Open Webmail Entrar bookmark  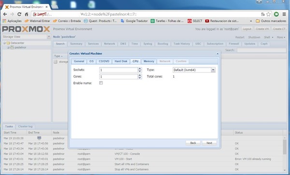click(x=37, y=21)
